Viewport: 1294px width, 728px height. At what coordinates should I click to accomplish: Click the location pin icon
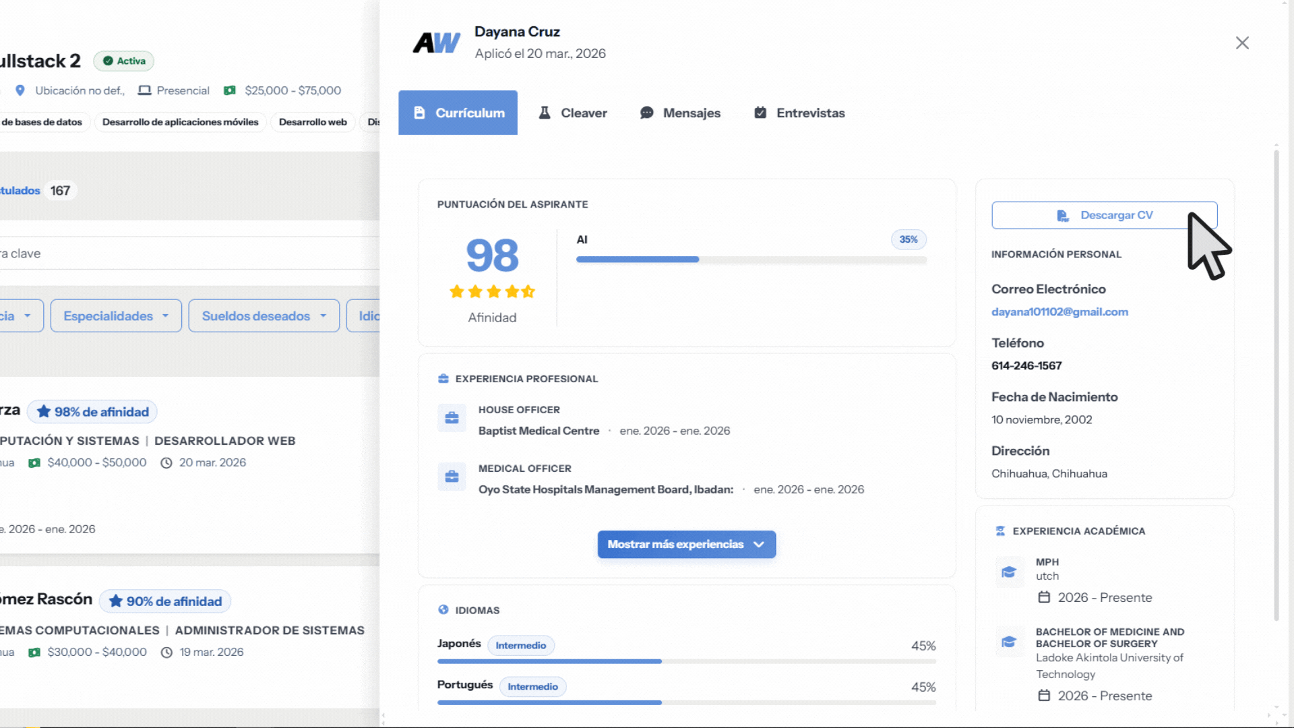coord(20,90)
